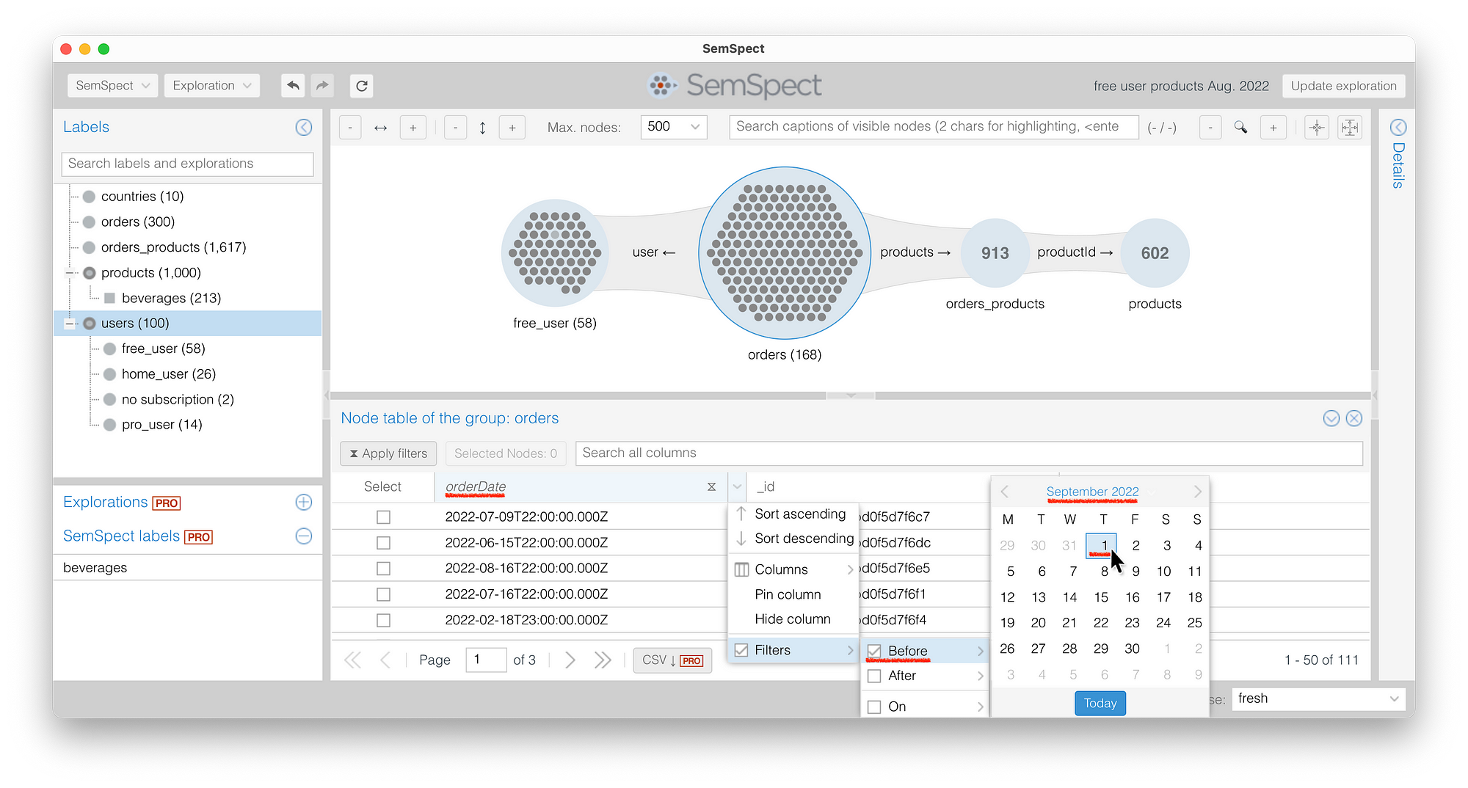
Task: Click the Search all columns field
Action: click(969, 453)
